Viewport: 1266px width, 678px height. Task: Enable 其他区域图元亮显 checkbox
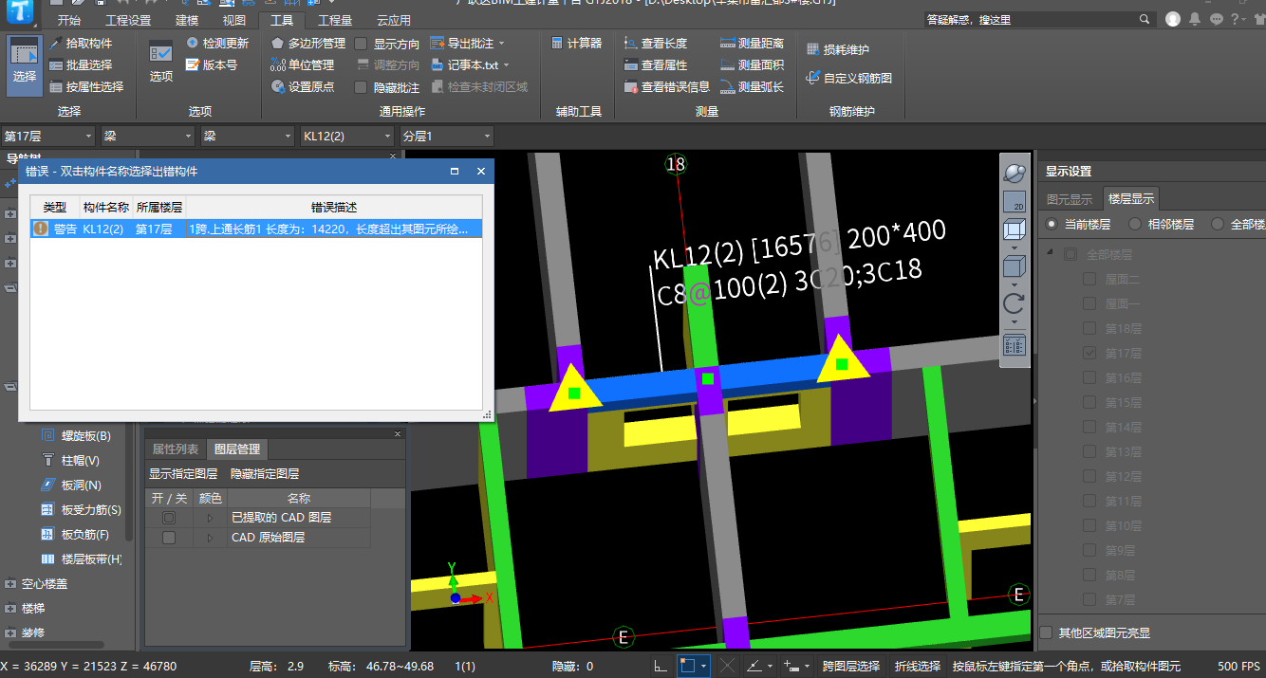(x=1046, y=632)
